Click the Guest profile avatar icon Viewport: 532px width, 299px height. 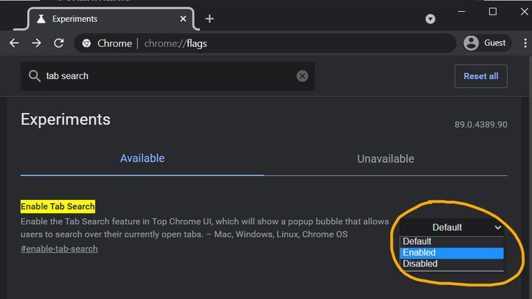[x=471, y=43]
